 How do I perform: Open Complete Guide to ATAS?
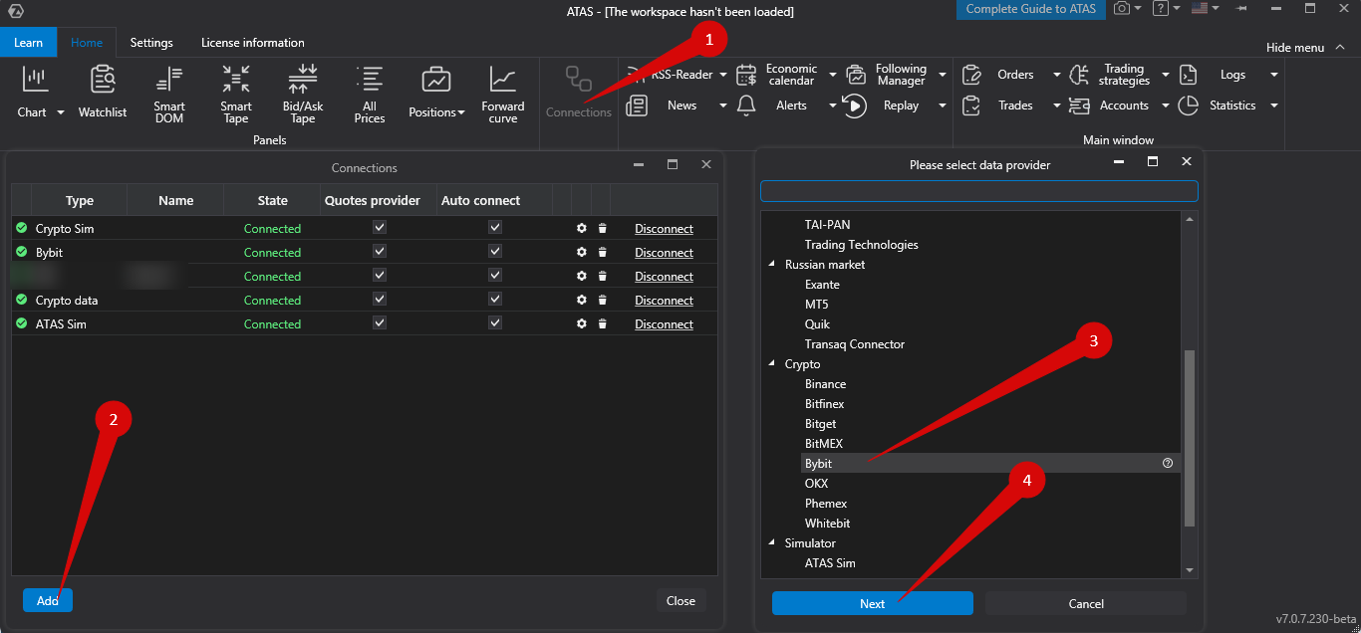point(1031,9)
